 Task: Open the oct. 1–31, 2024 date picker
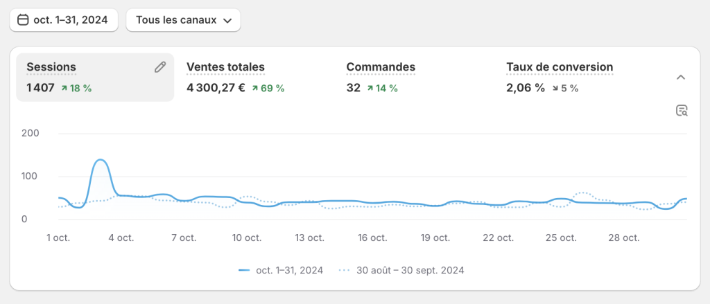[64, 20]
